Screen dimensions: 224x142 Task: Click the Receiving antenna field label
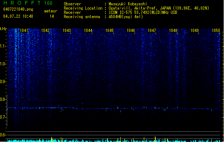coord(82,17)
